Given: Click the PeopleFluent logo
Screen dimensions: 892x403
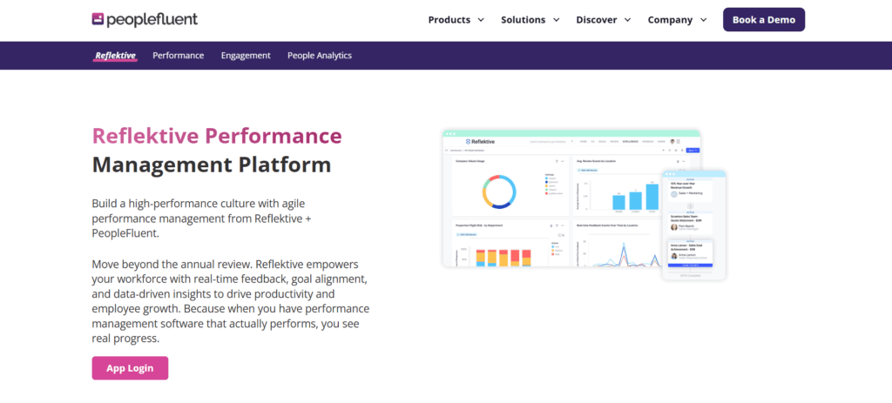Looking at the screenshot, I should coord(145,19).
